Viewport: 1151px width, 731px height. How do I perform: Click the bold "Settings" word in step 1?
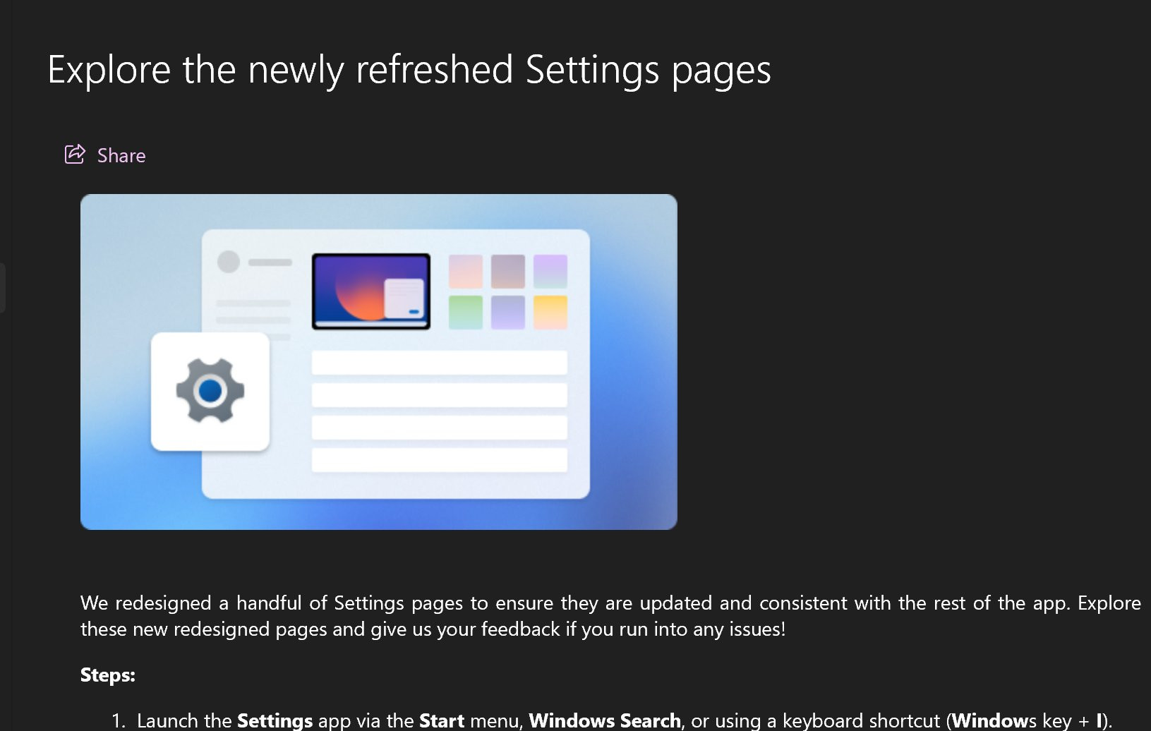pos(275,720)
